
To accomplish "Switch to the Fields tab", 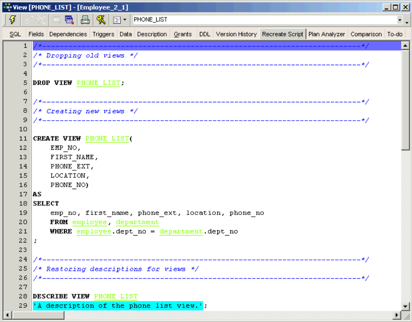I will (x=36, y=34).
